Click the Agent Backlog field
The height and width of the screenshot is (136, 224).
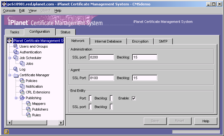pyautogui.click(x=145, y=78)
